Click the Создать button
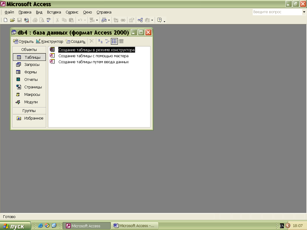 76,41
